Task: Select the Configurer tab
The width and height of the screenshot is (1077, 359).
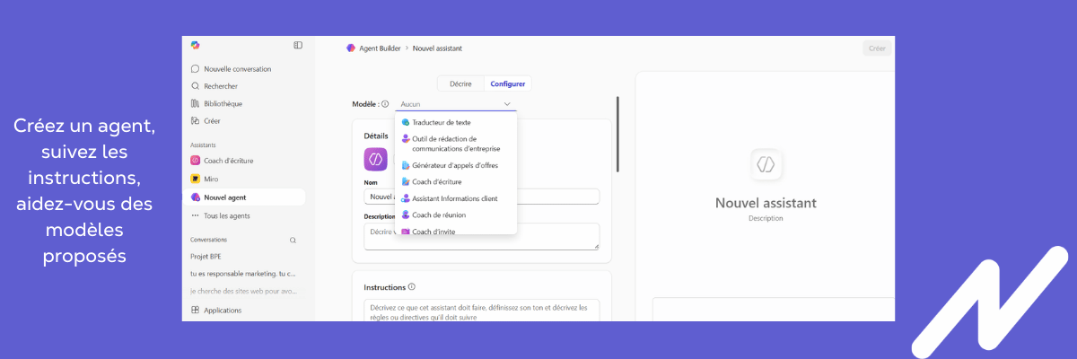Action: 508,83
